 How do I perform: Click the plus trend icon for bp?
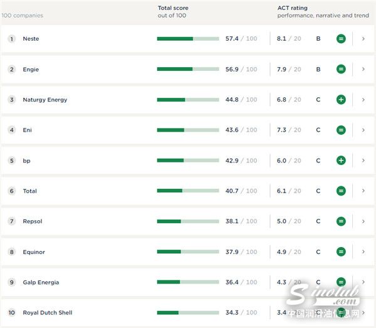[x=341, y=161]
